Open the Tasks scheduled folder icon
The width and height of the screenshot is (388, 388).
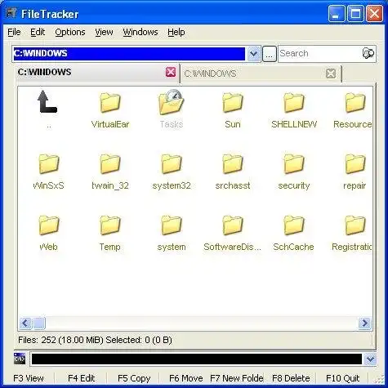pyautogui.click(x=172, y=102)
